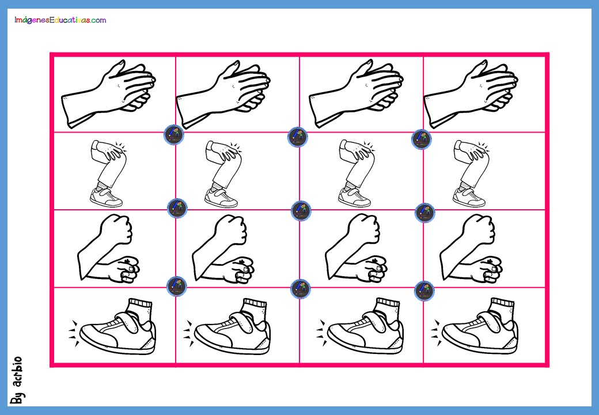Click the By acrbio credit text
This screenshot has height=415, width=599.
click(x=17, y=380)
